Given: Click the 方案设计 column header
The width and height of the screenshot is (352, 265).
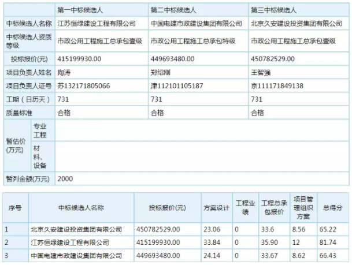Looking at the screenshot, I should click(x=216, y=208).
